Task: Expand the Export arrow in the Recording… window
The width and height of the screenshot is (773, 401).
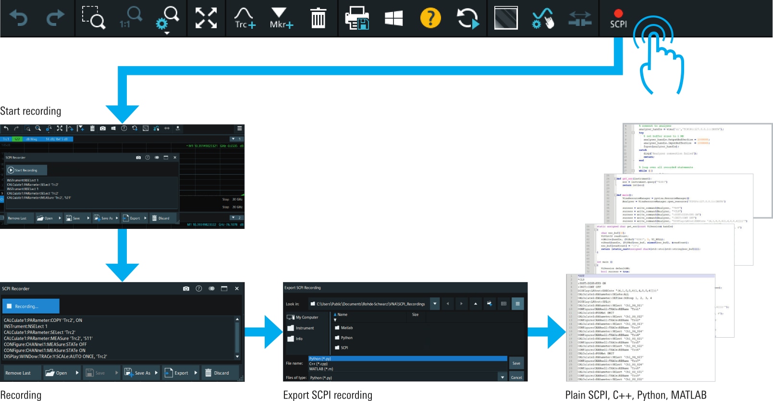Action: coord(196,373)
